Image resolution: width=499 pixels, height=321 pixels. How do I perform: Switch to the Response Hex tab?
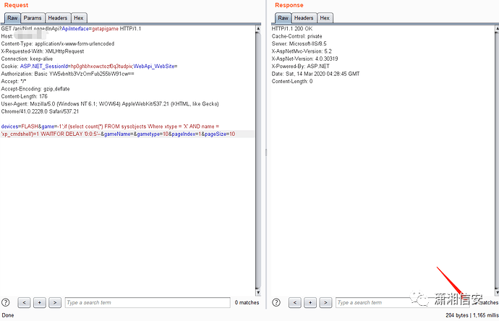click(x=325, y=18)
